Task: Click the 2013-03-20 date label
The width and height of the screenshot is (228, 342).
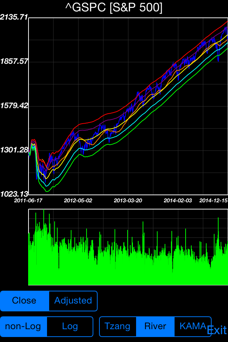Action: click(x=128, y=201)
